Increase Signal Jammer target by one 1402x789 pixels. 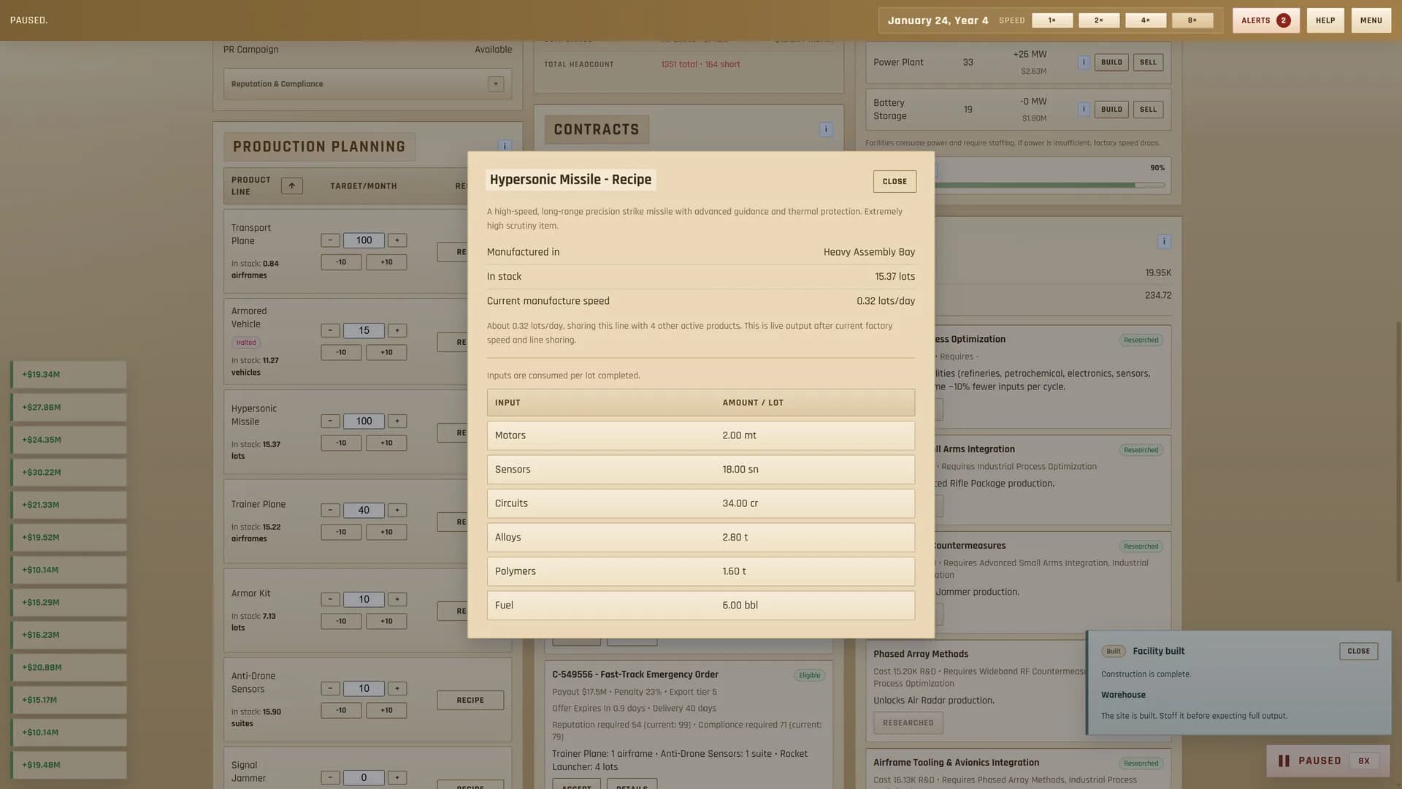coord(397,777)
